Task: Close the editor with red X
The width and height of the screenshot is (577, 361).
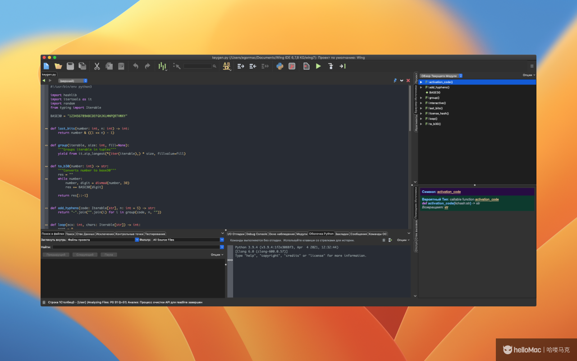Action: [x=408, y=80]
